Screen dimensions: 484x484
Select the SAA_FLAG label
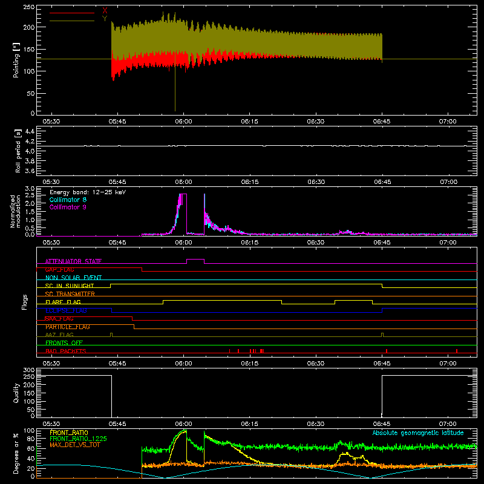coord(59,319)
